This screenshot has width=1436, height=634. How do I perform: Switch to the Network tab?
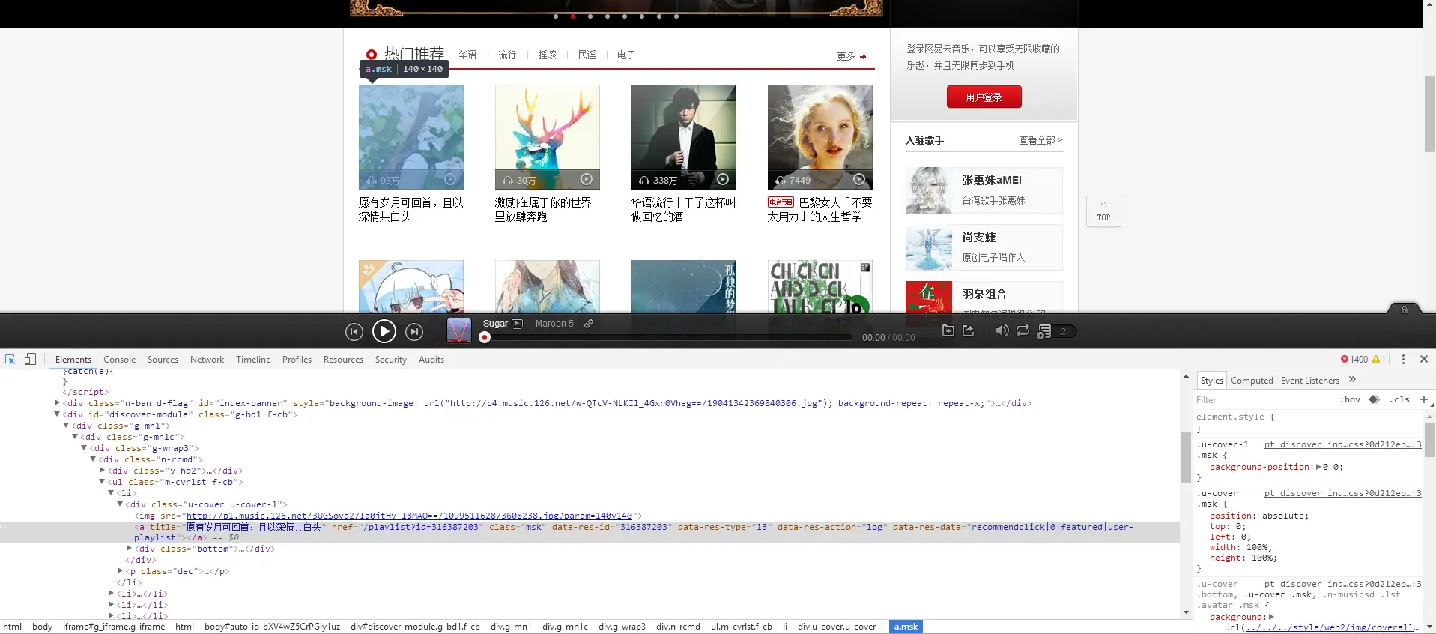pyautogui.click(x=207, y=360)
